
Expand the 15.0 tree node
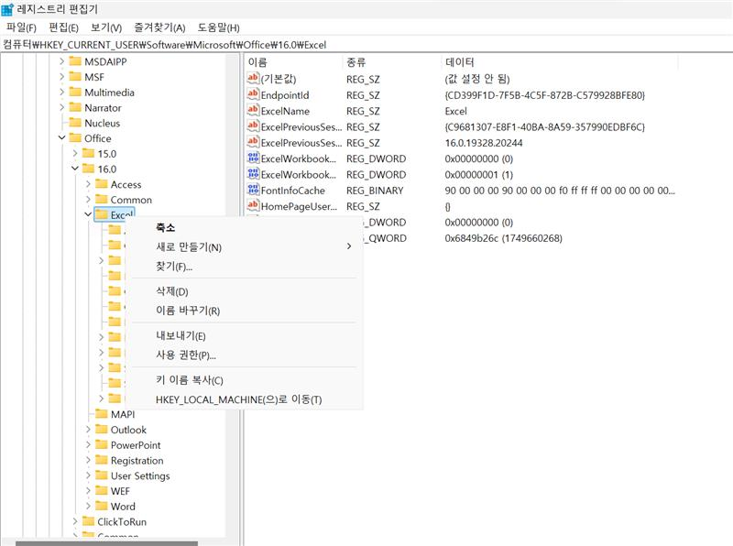75,153
